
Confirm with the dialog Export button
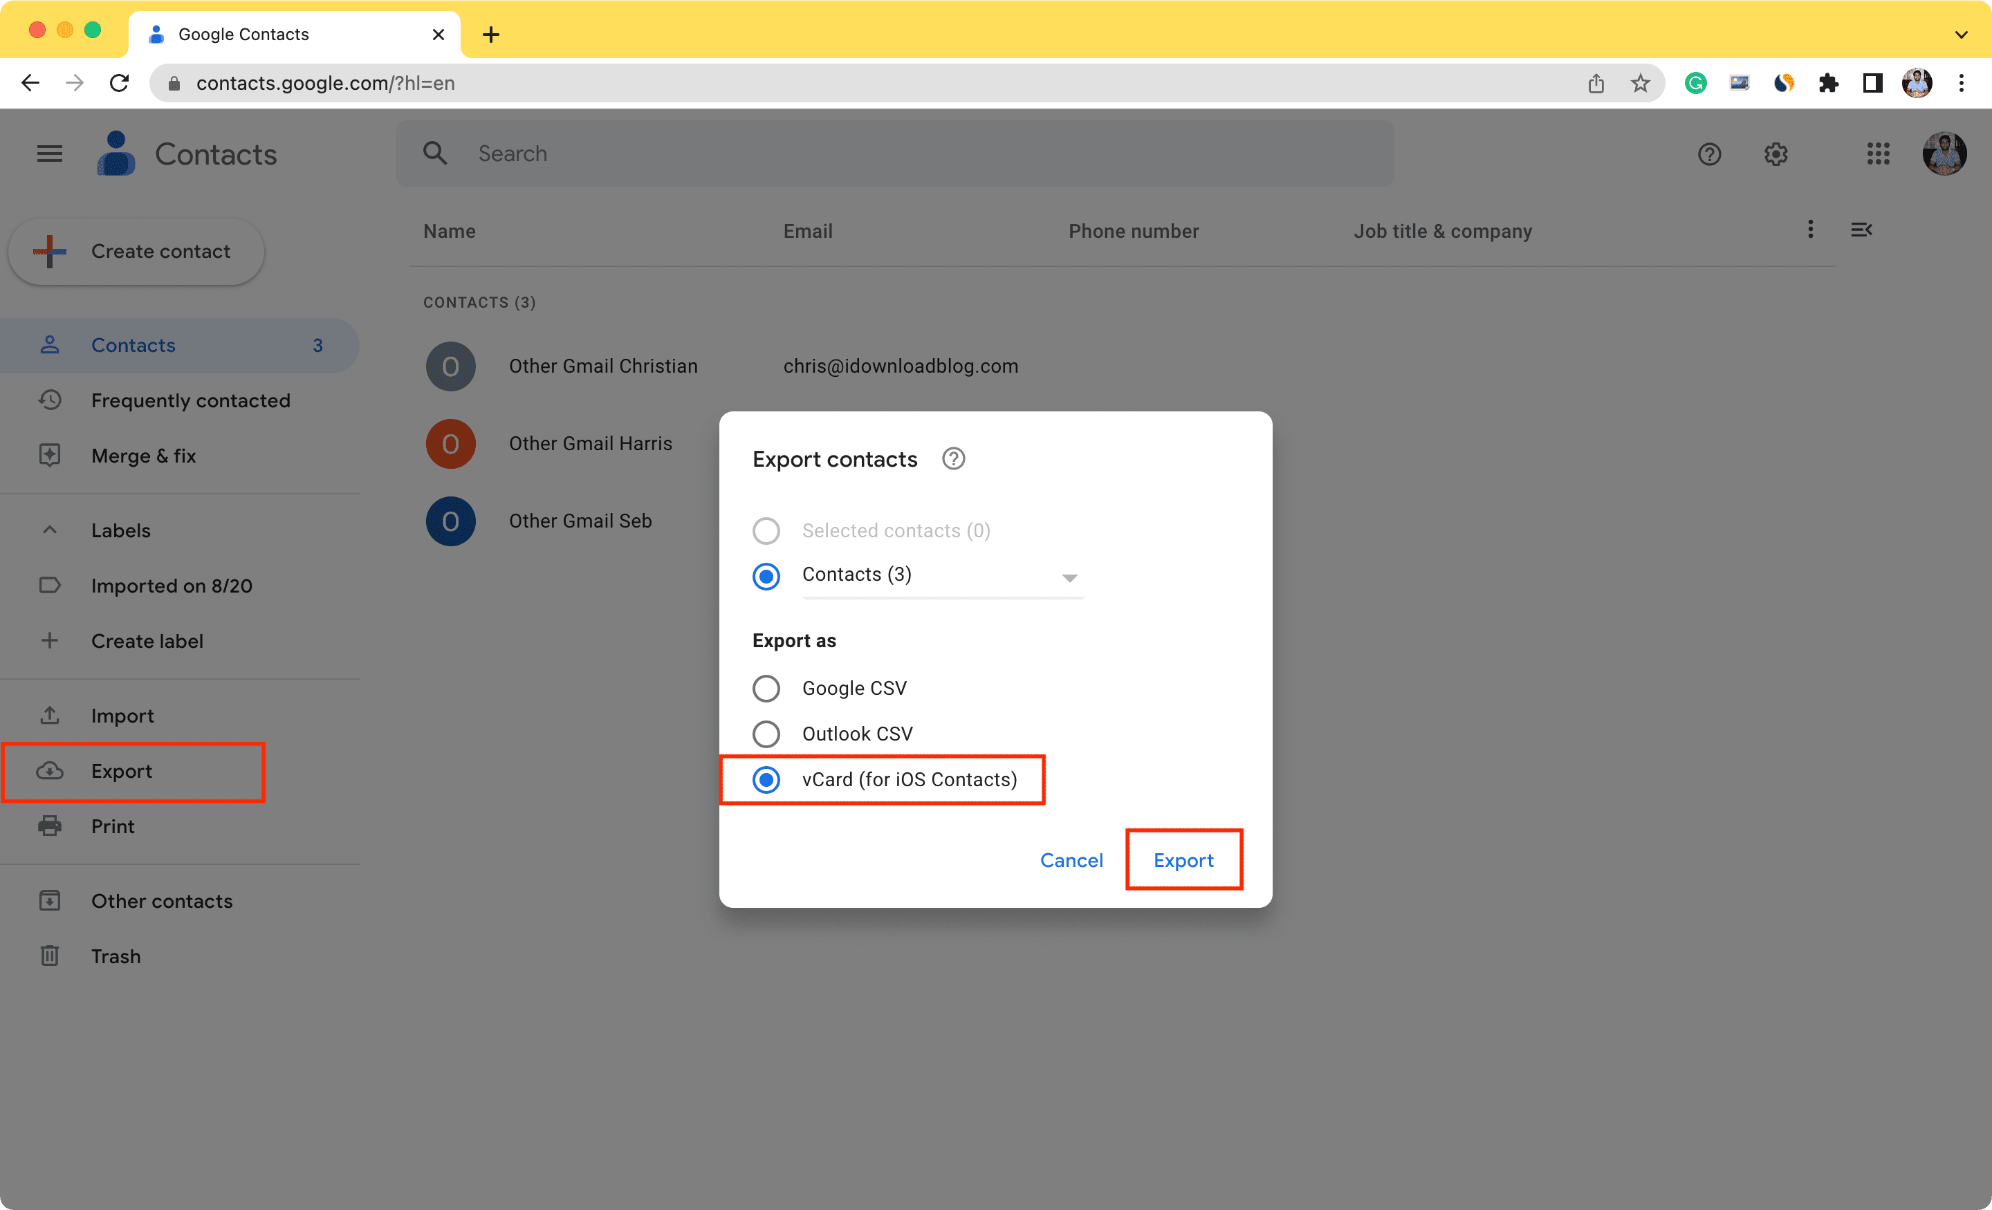pyautogui.click(x=1183, y=860)
